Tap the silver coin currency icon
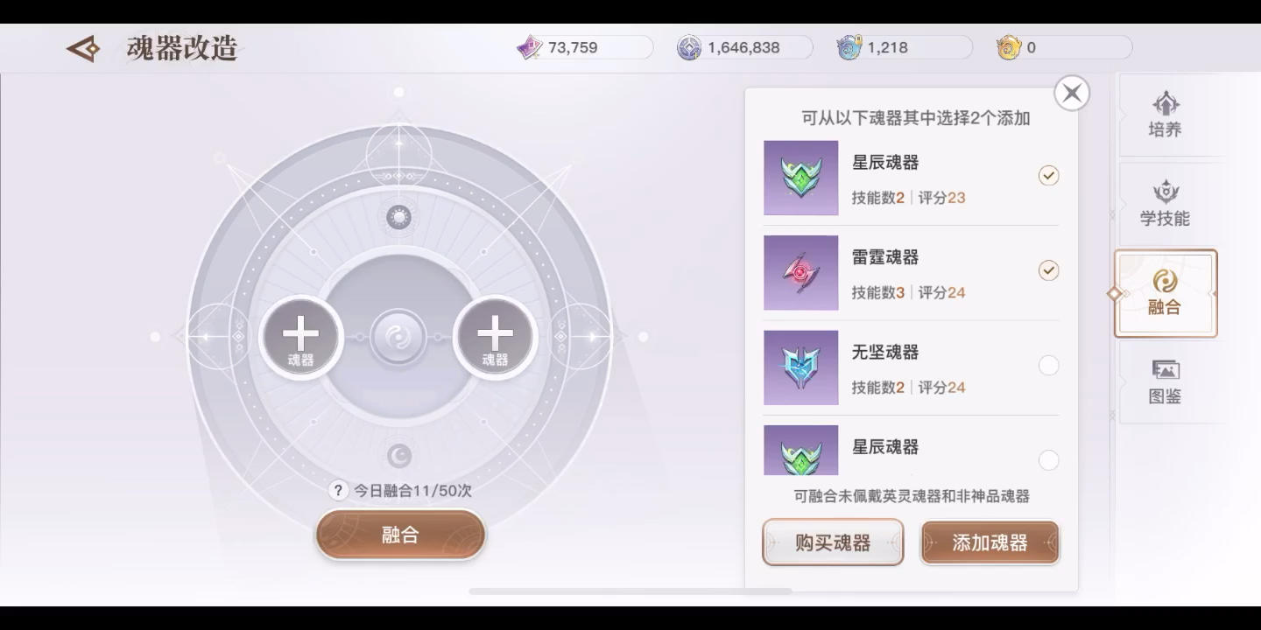1261x630 pixels. click(689, 47)
